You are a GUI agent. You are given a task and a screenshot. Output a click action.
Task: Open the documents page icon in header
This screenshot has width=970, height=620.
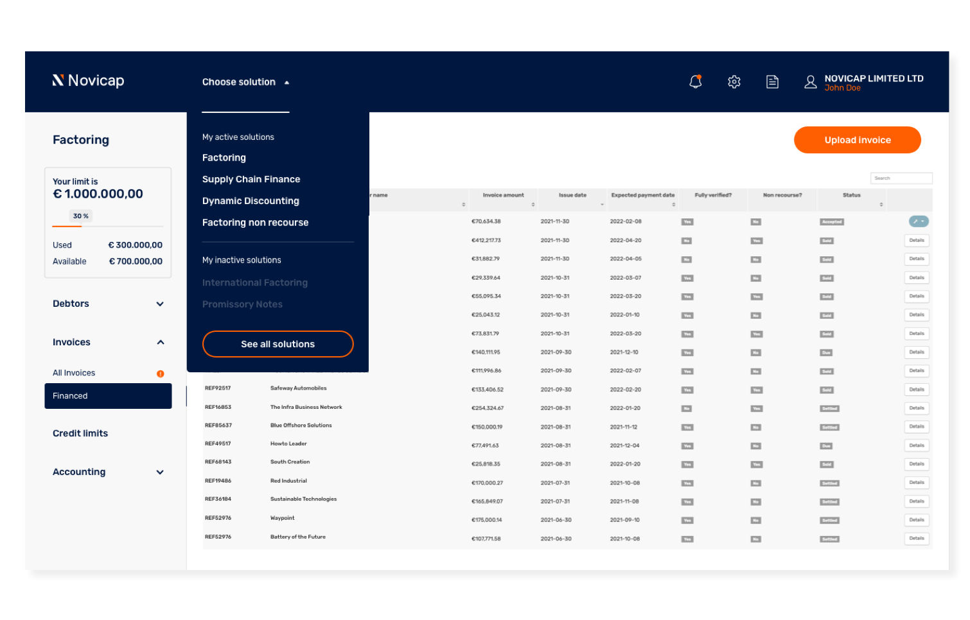772,82
